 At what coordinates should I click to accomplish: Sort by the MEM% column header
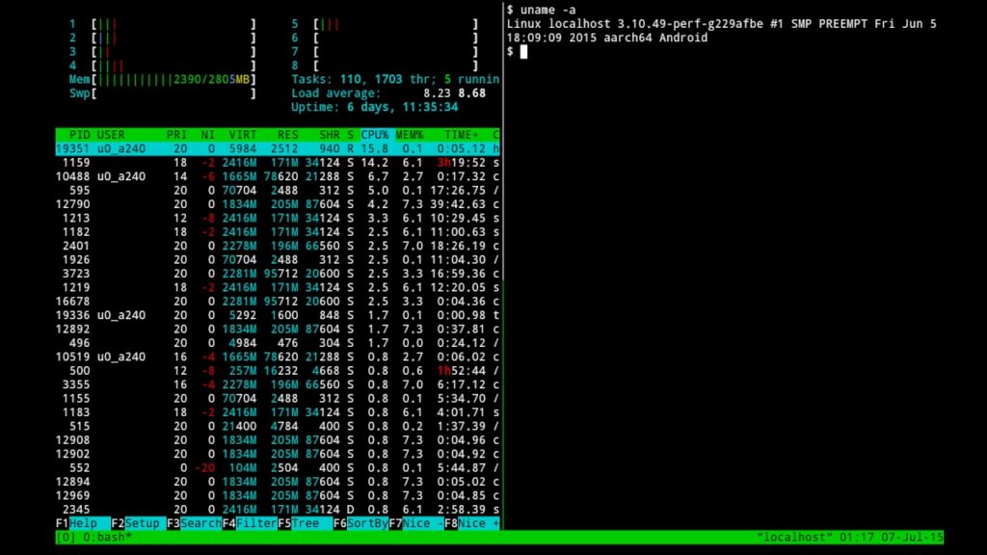[x=410, y=135]
